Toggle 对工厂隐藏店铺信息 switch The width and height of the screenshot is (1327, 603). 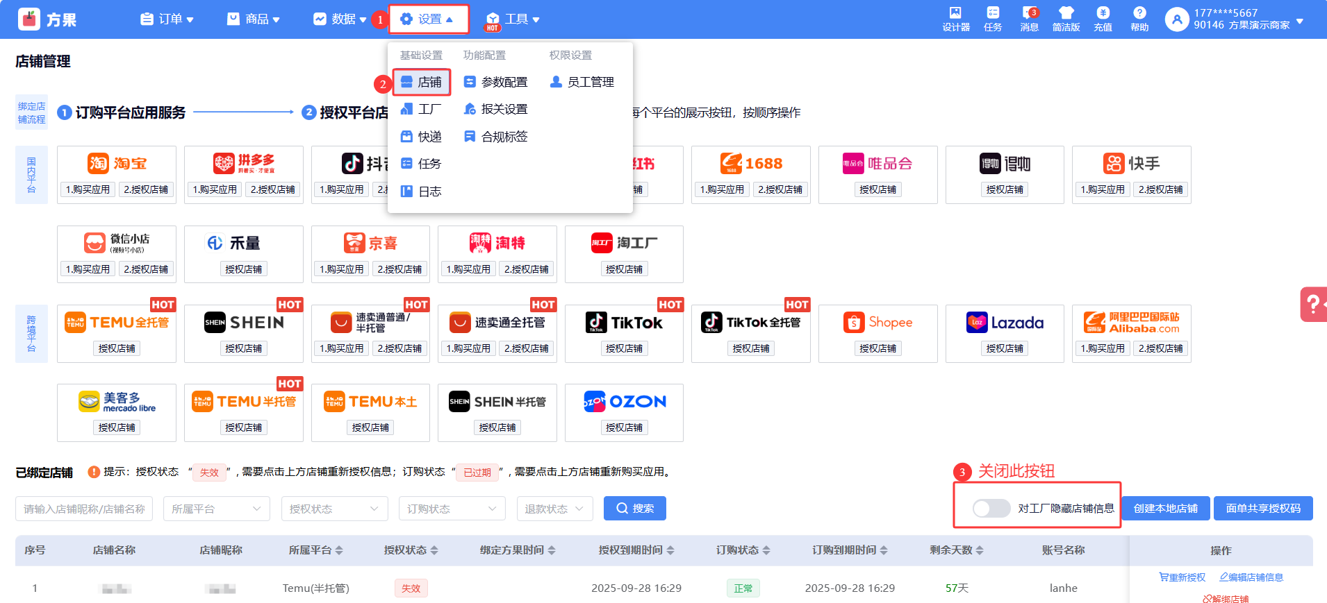(991, 509)
